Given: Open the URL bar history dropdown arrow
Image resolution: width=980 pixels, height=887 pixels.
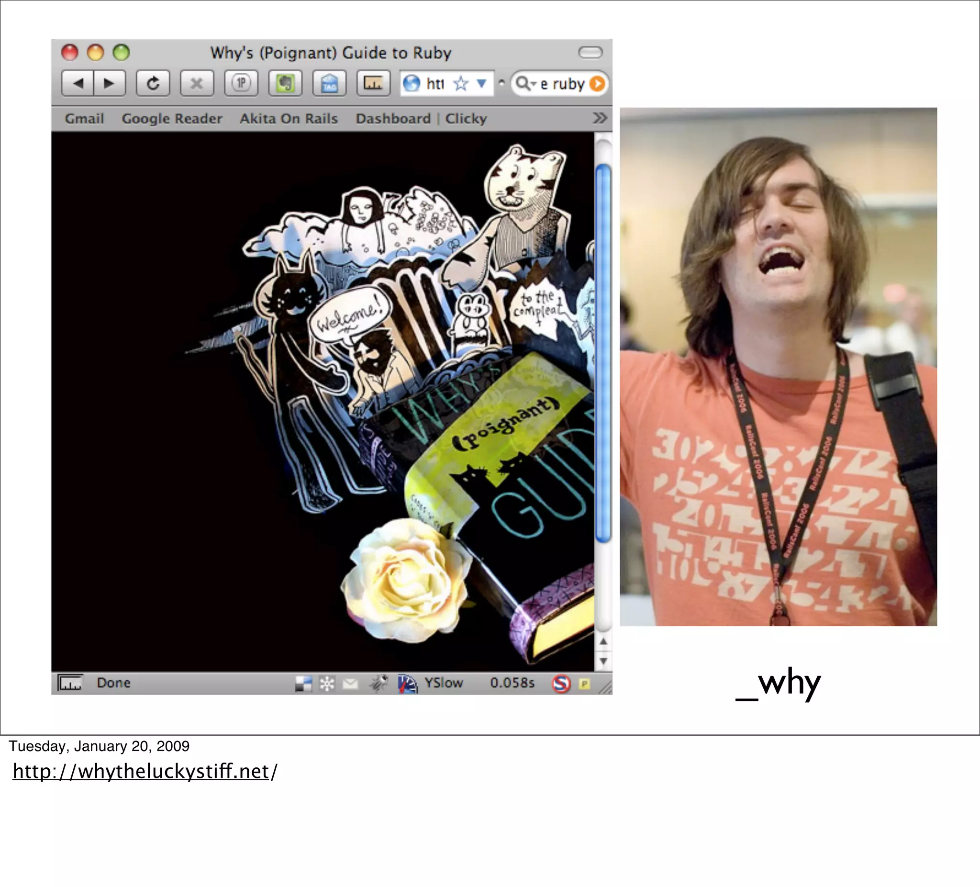Looking at the screenshot, I should pyautogui.click(x=481, y=84).
